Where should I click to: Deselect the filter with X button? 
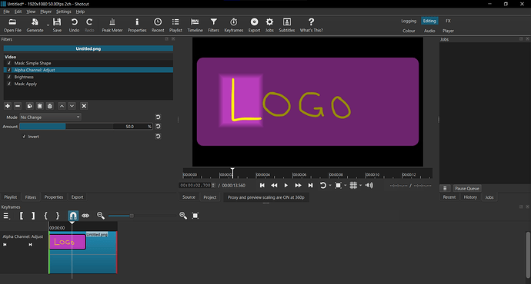click(x=84, y=106)
